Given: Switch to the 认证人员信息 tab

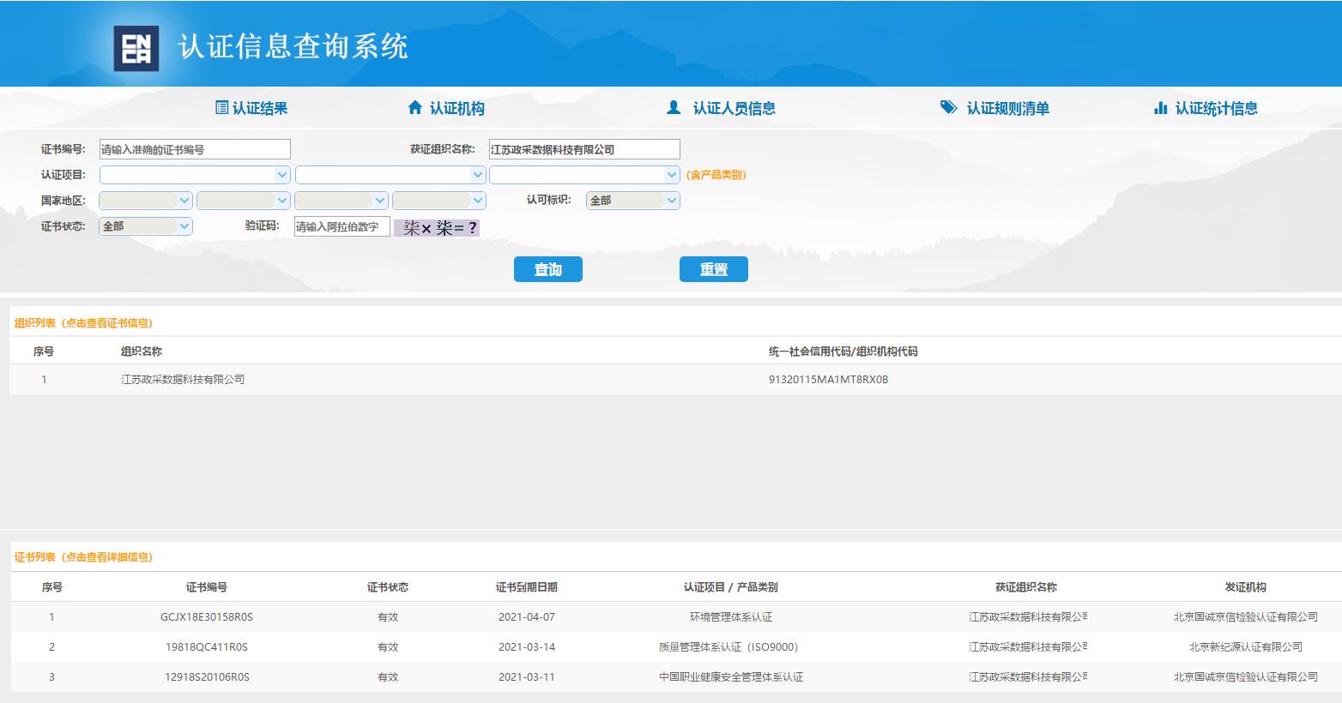Looking at the screenshot, I should click(734, 108).
